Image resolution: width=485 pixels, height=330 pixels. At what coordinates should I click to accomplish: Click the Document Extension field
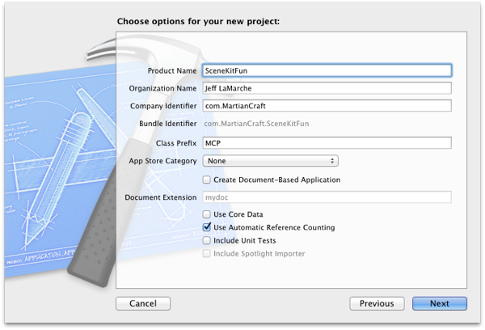click(327, 197)
